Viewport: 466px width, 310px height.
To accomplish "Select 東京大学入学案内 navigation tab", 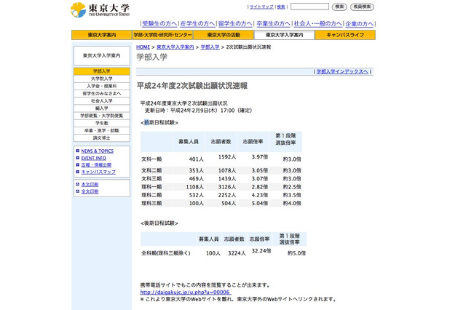I will tap(285, 35).
